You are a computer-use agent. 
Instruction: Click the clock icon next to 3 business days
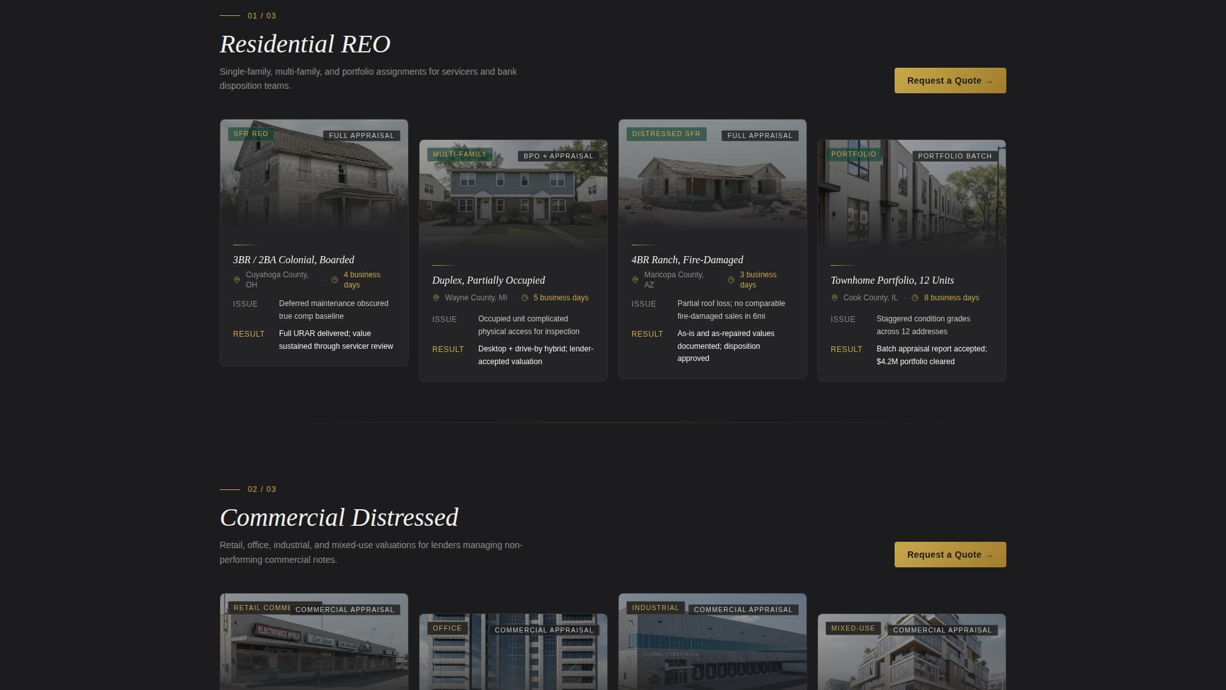click(731, 279)
